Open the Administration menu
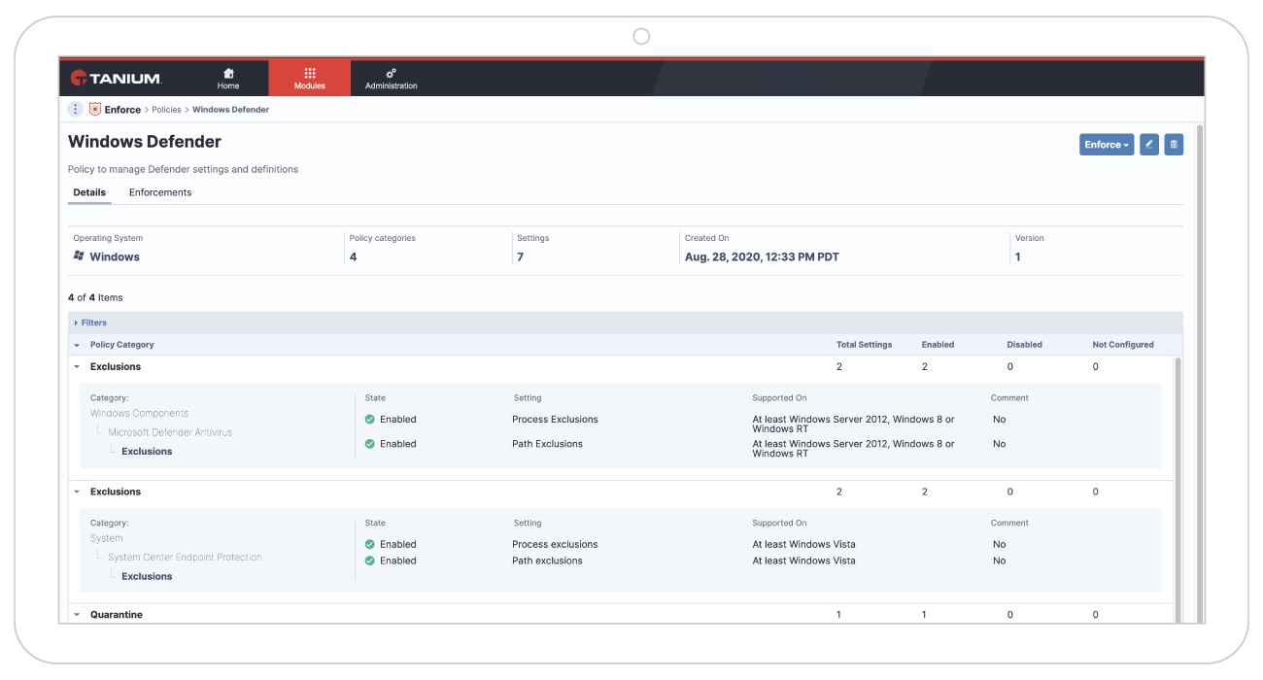The image size is (1263, 680). 392,79
